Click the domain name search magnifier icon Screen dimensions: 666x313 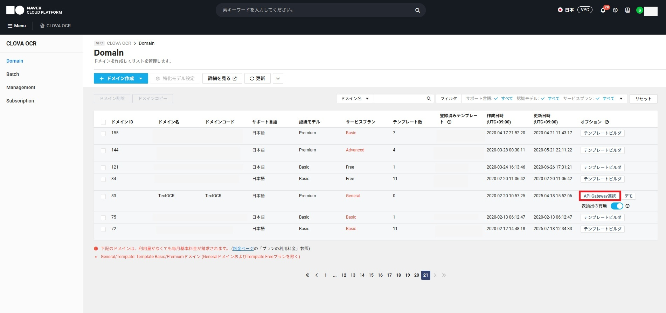(429, 99)
